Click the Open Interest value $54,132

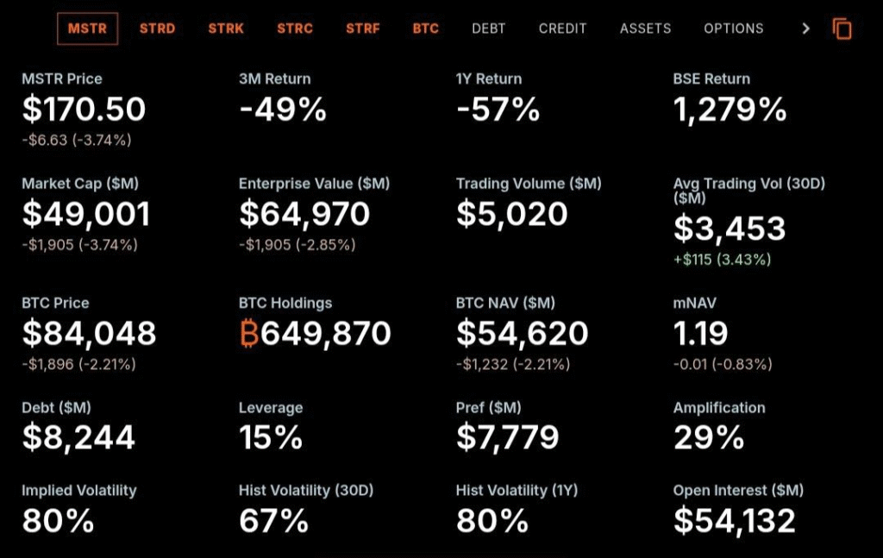point(734,520)
